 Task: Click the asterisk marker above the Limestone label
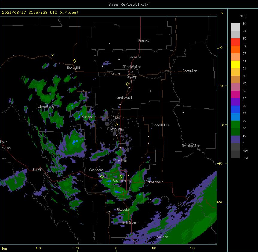(46, 104)
